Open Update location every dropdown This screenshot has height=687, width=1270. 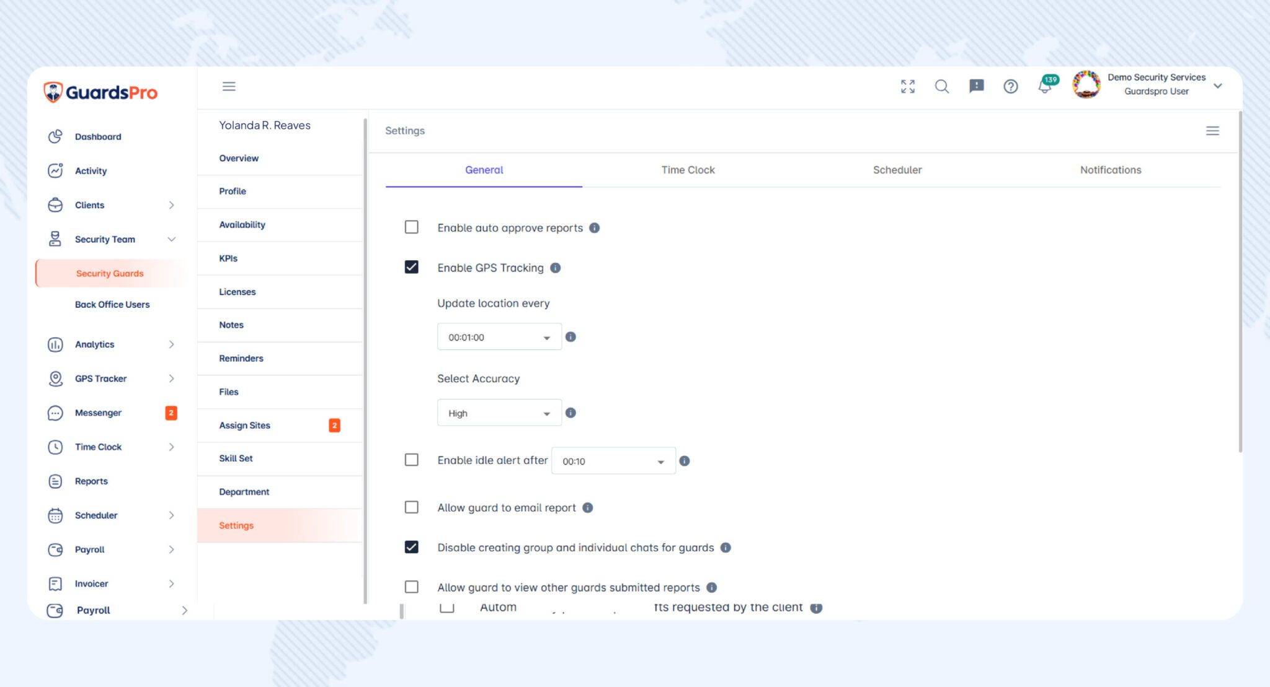[x=499, y=337]
